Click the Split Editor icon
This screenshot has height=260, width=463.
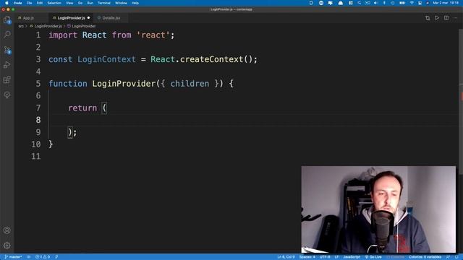[x=446, y=18]
